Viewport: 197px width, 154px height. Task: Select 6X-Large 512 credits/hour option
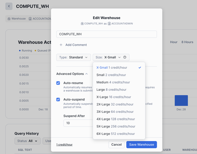click(x=119, y=134)
